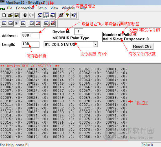Click the 'Device NOT CONNECTED!' status message
The width and height of the screenshot is (161, 147).
[x=30, y=66]
